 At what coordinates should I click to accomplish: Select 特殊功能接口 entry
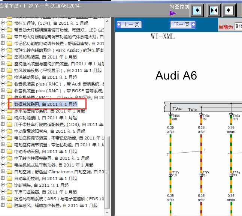[x=46, y=118]
